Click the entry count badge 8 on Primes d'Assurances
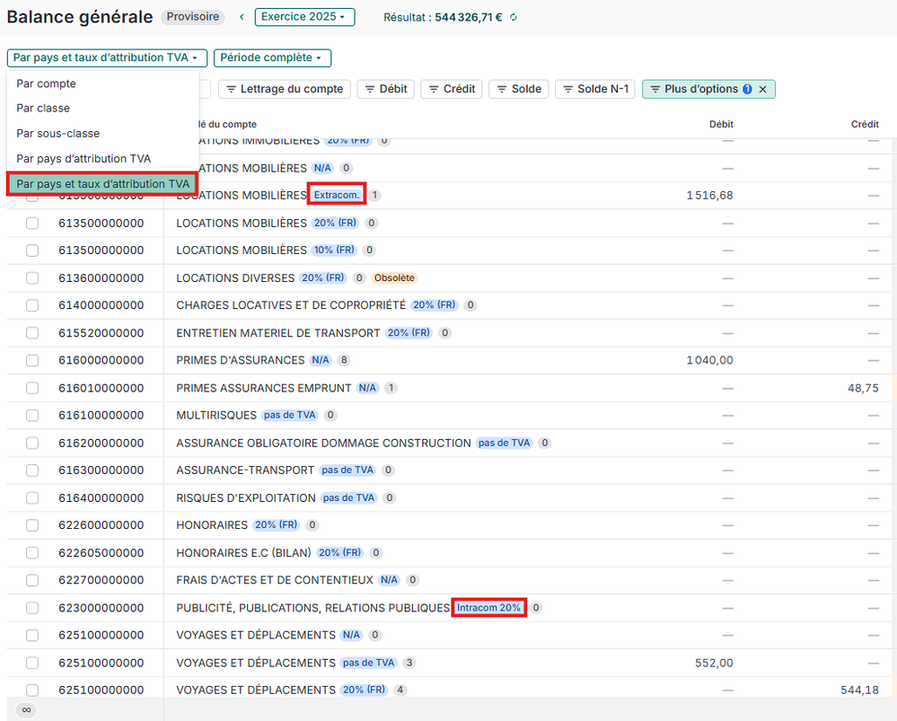 pos(344,360)
